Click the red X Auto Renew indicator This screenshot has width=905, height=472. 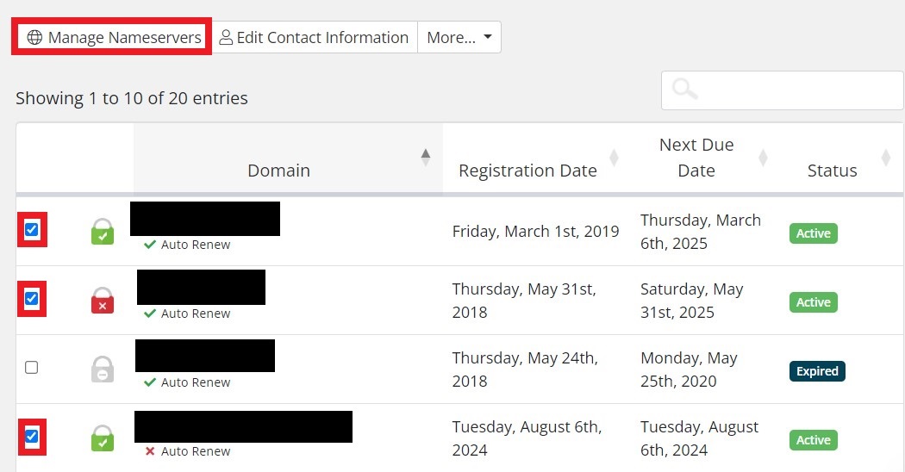pyautogui.click(x=150, y=451)
